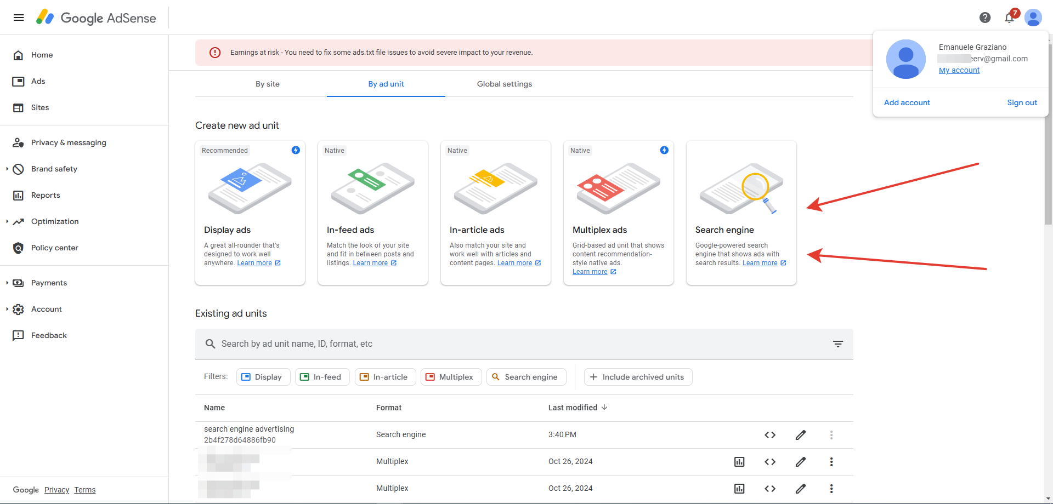Expand the Optimization menu

pyautogui.click(x=7, y=221)
